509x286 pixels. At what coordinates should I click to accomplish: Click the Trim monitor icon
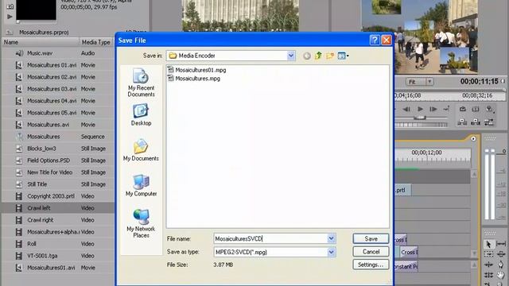pyautogui.click(x=489, y=122)
